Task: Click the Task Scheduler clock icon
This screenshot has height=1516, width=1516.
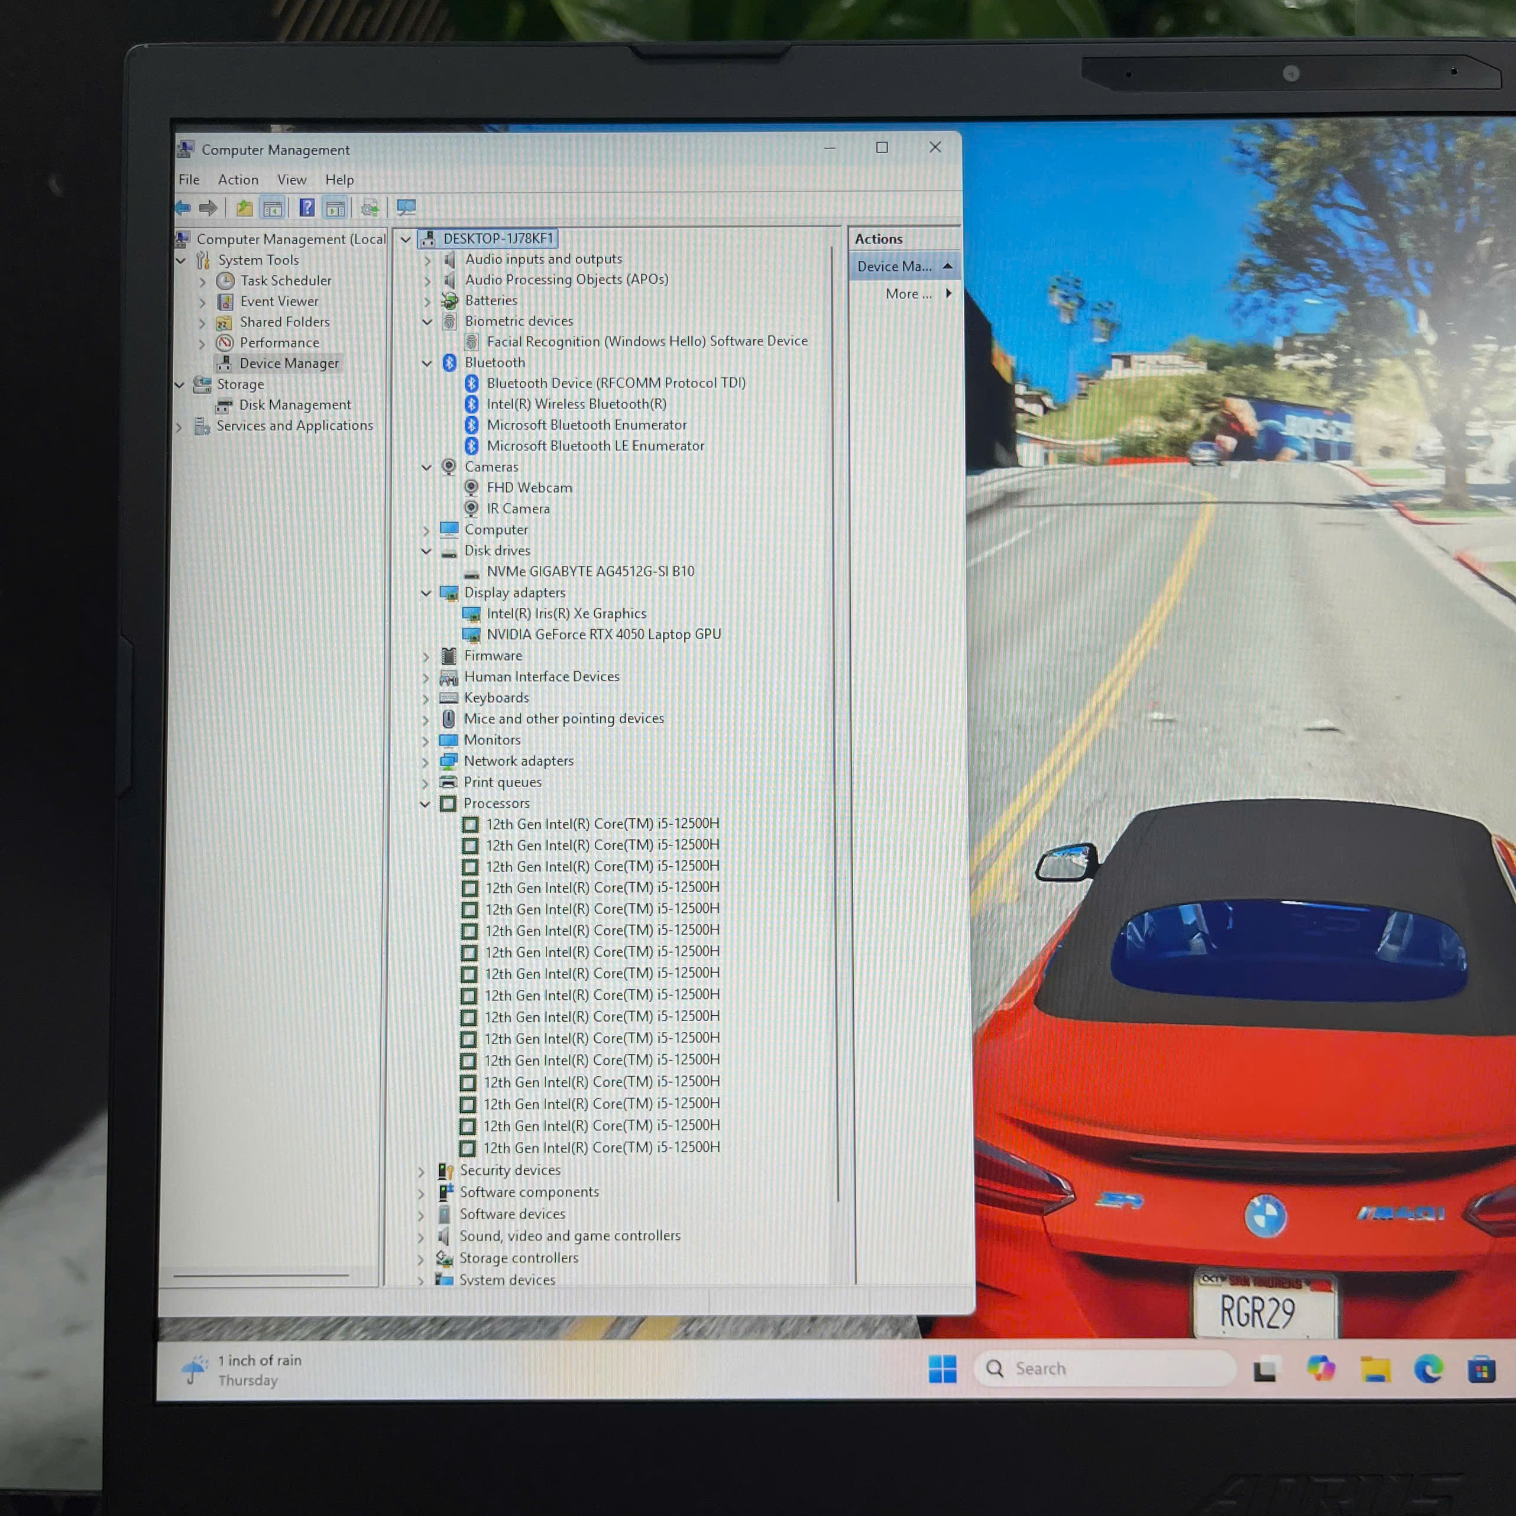Action: [225, 280]
